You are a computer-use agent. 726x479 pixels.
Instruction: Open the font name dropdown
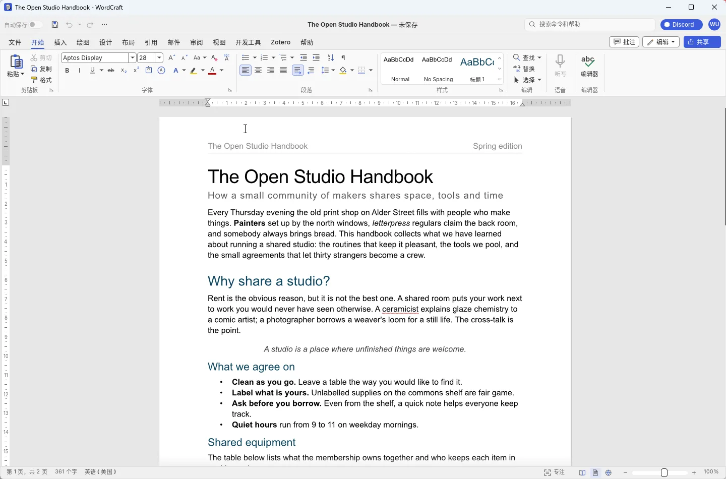pyautogui.click(x=133, y=58)
